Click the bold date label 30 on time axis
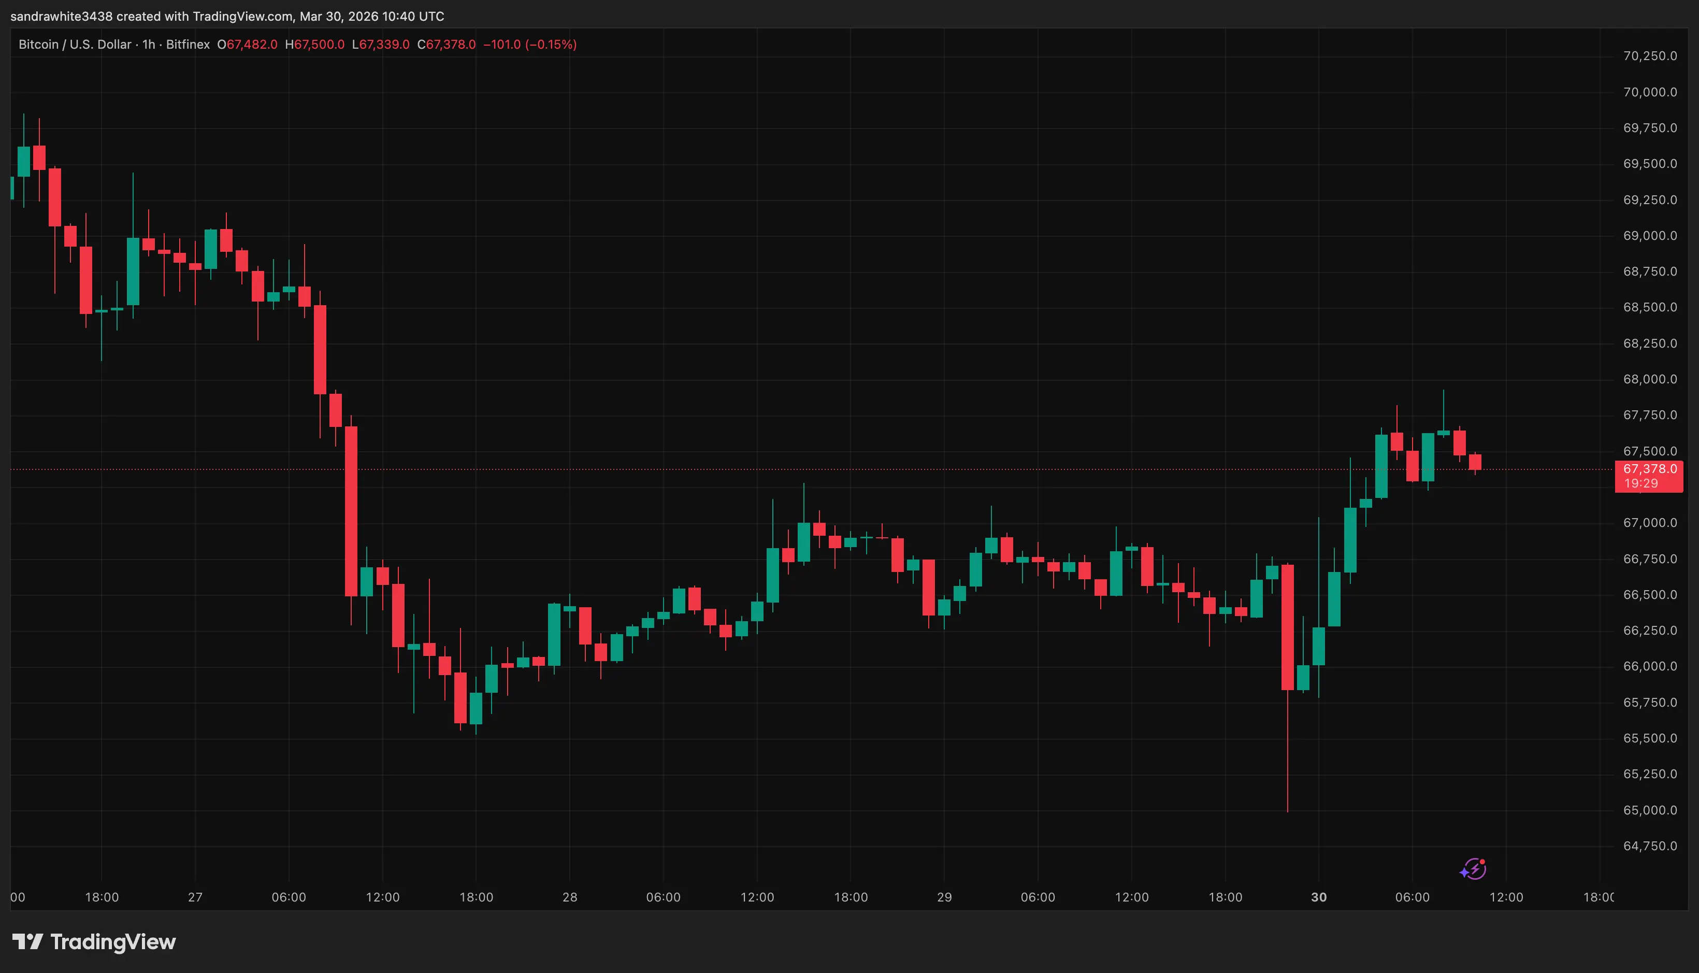 (x=1319, y=897)
